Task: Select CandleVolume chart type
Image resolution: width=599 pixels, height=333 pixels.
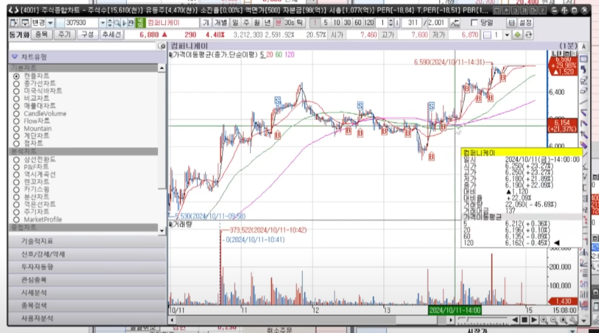Action: pos(16,113)
